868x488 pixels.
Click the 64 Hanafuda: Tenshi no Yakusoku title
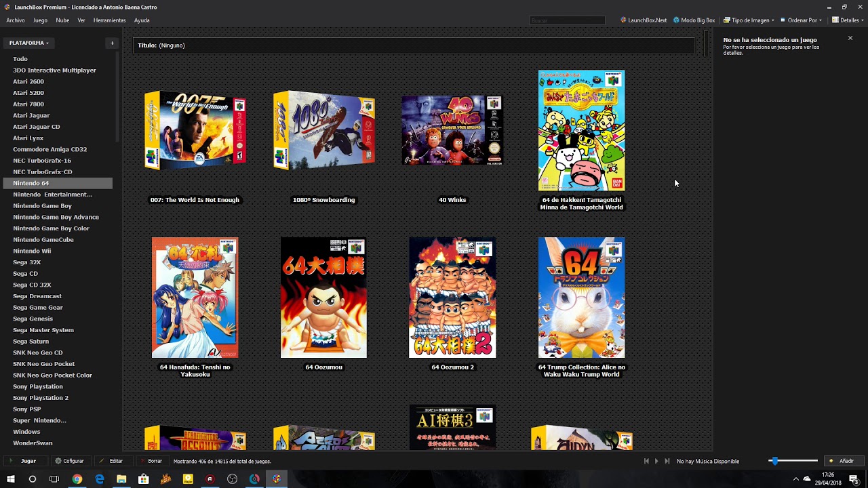(195, 371)
